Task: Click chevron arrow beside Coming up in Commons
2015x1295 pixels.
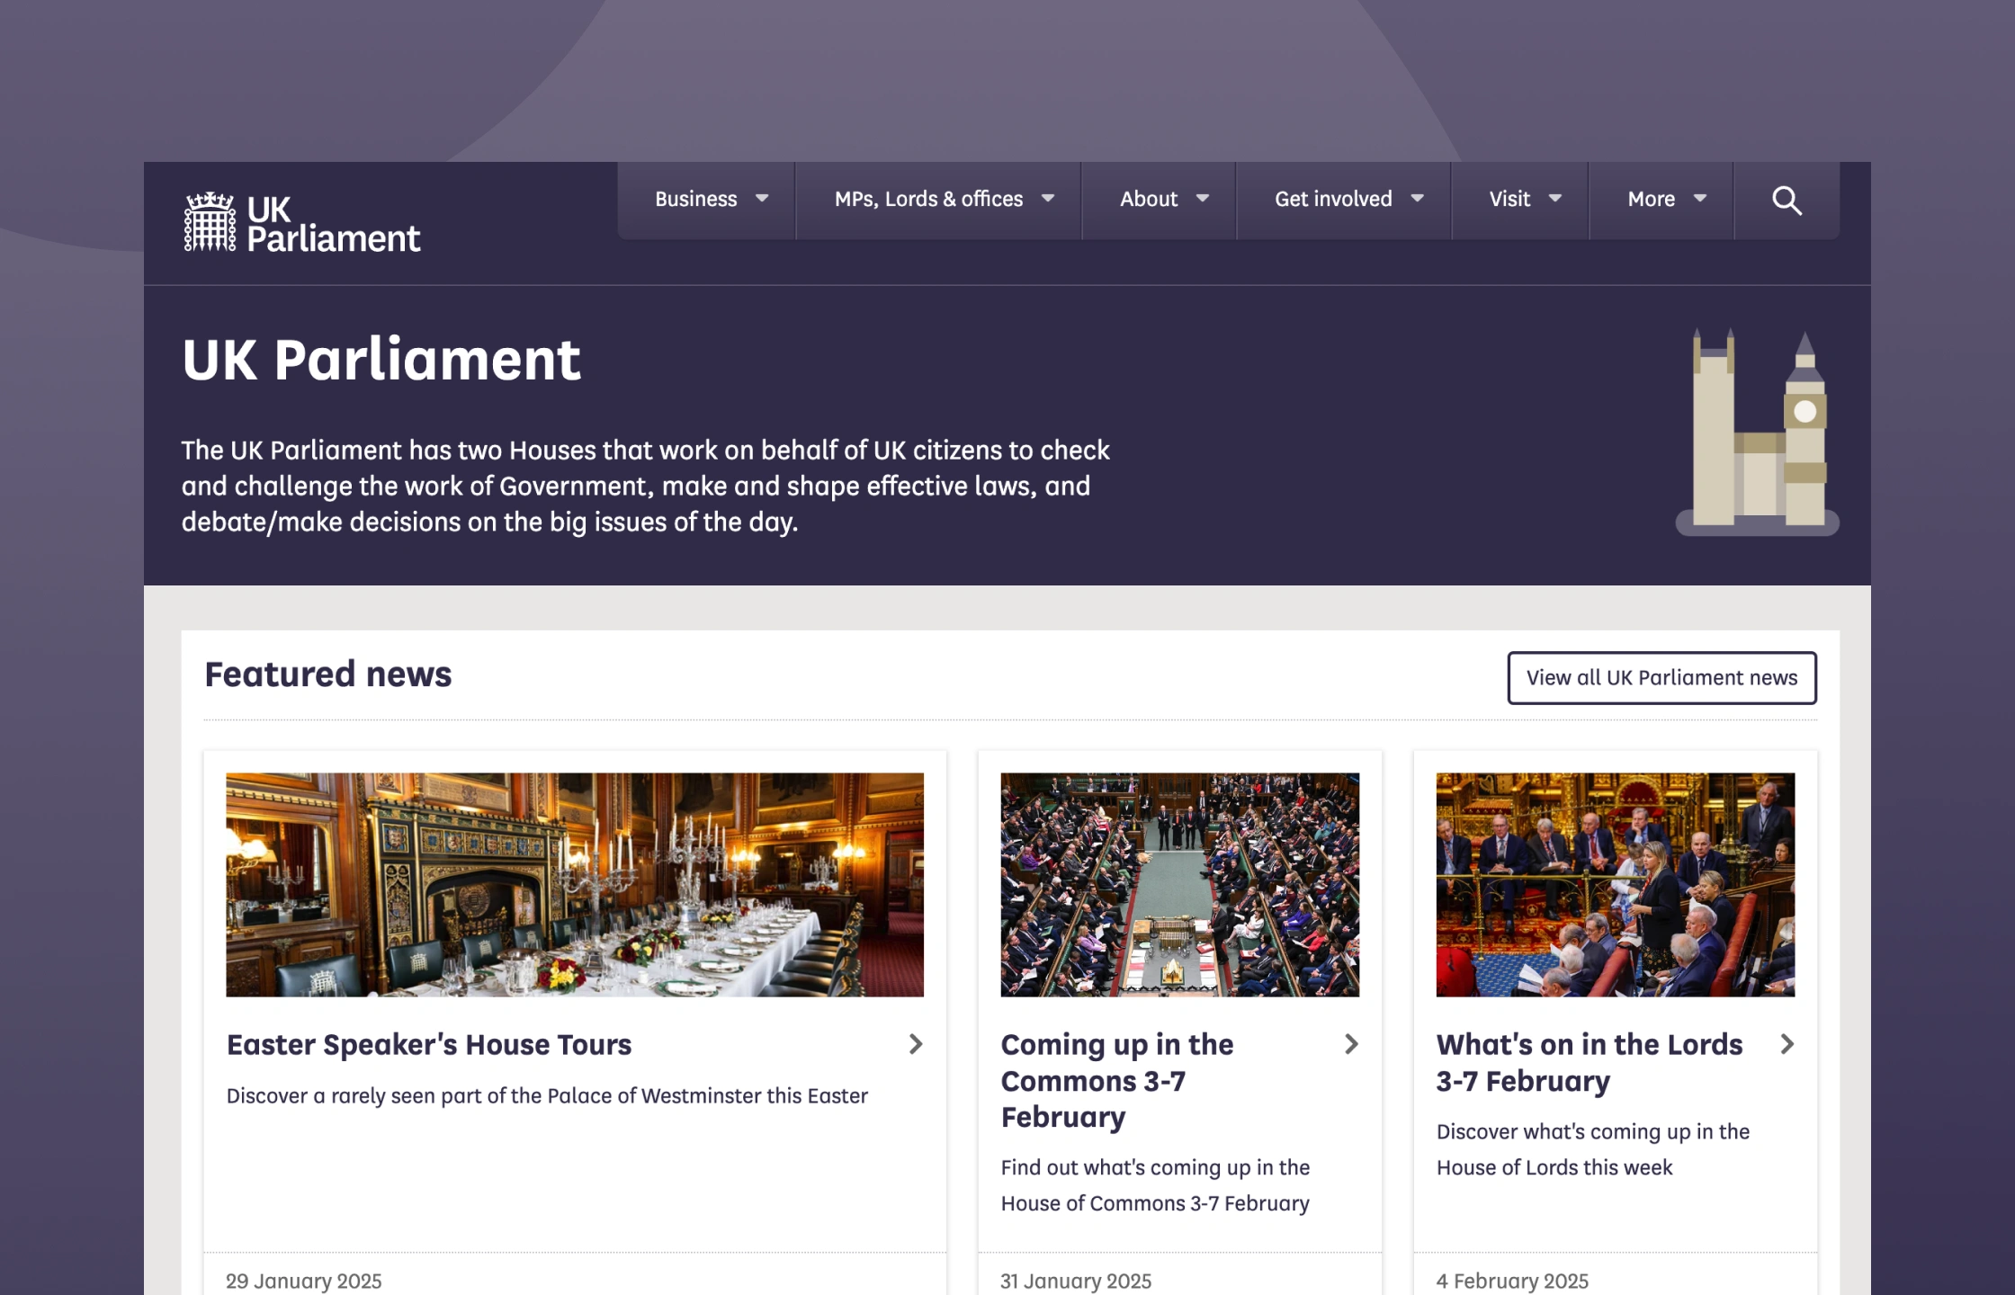Action: (1350, 1044)
